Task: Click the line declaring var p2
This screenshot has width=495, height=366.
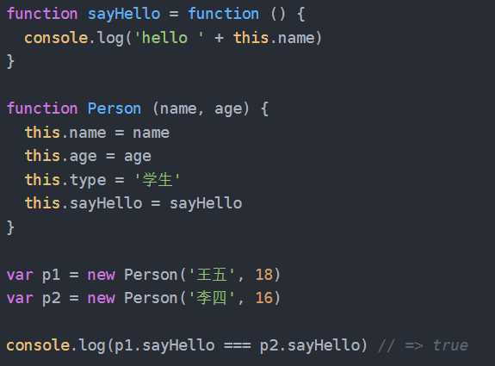Action: click(144, 298)
